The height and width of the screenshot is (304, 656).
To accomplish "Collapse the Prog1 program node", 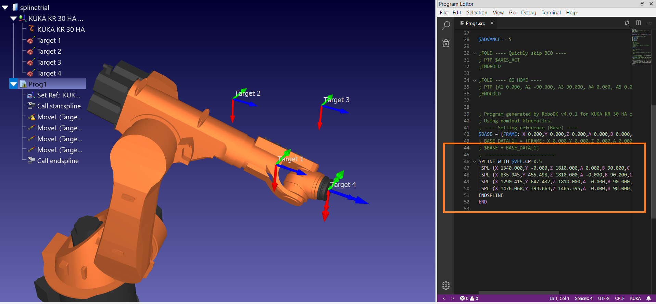I will pos(14,84).
